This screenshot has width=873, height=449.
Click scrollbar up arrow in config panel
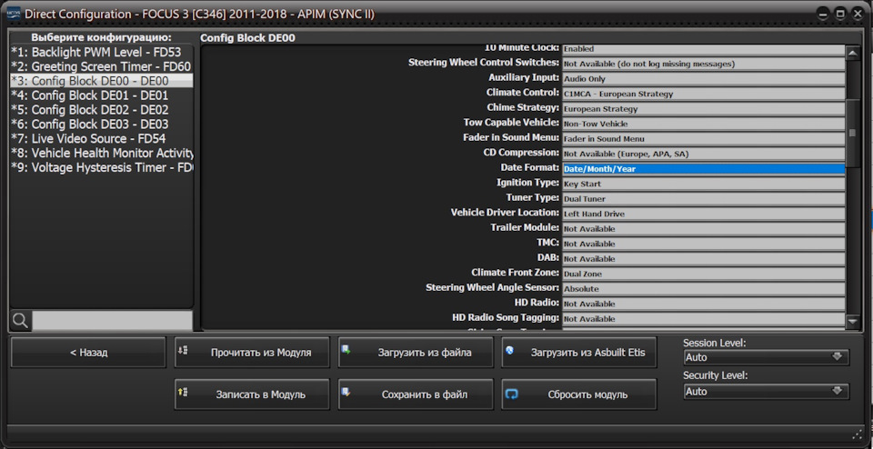tap(852, 53)
